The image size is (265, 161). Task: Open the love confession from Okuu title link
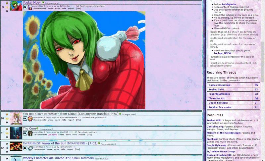pos(71,114)
